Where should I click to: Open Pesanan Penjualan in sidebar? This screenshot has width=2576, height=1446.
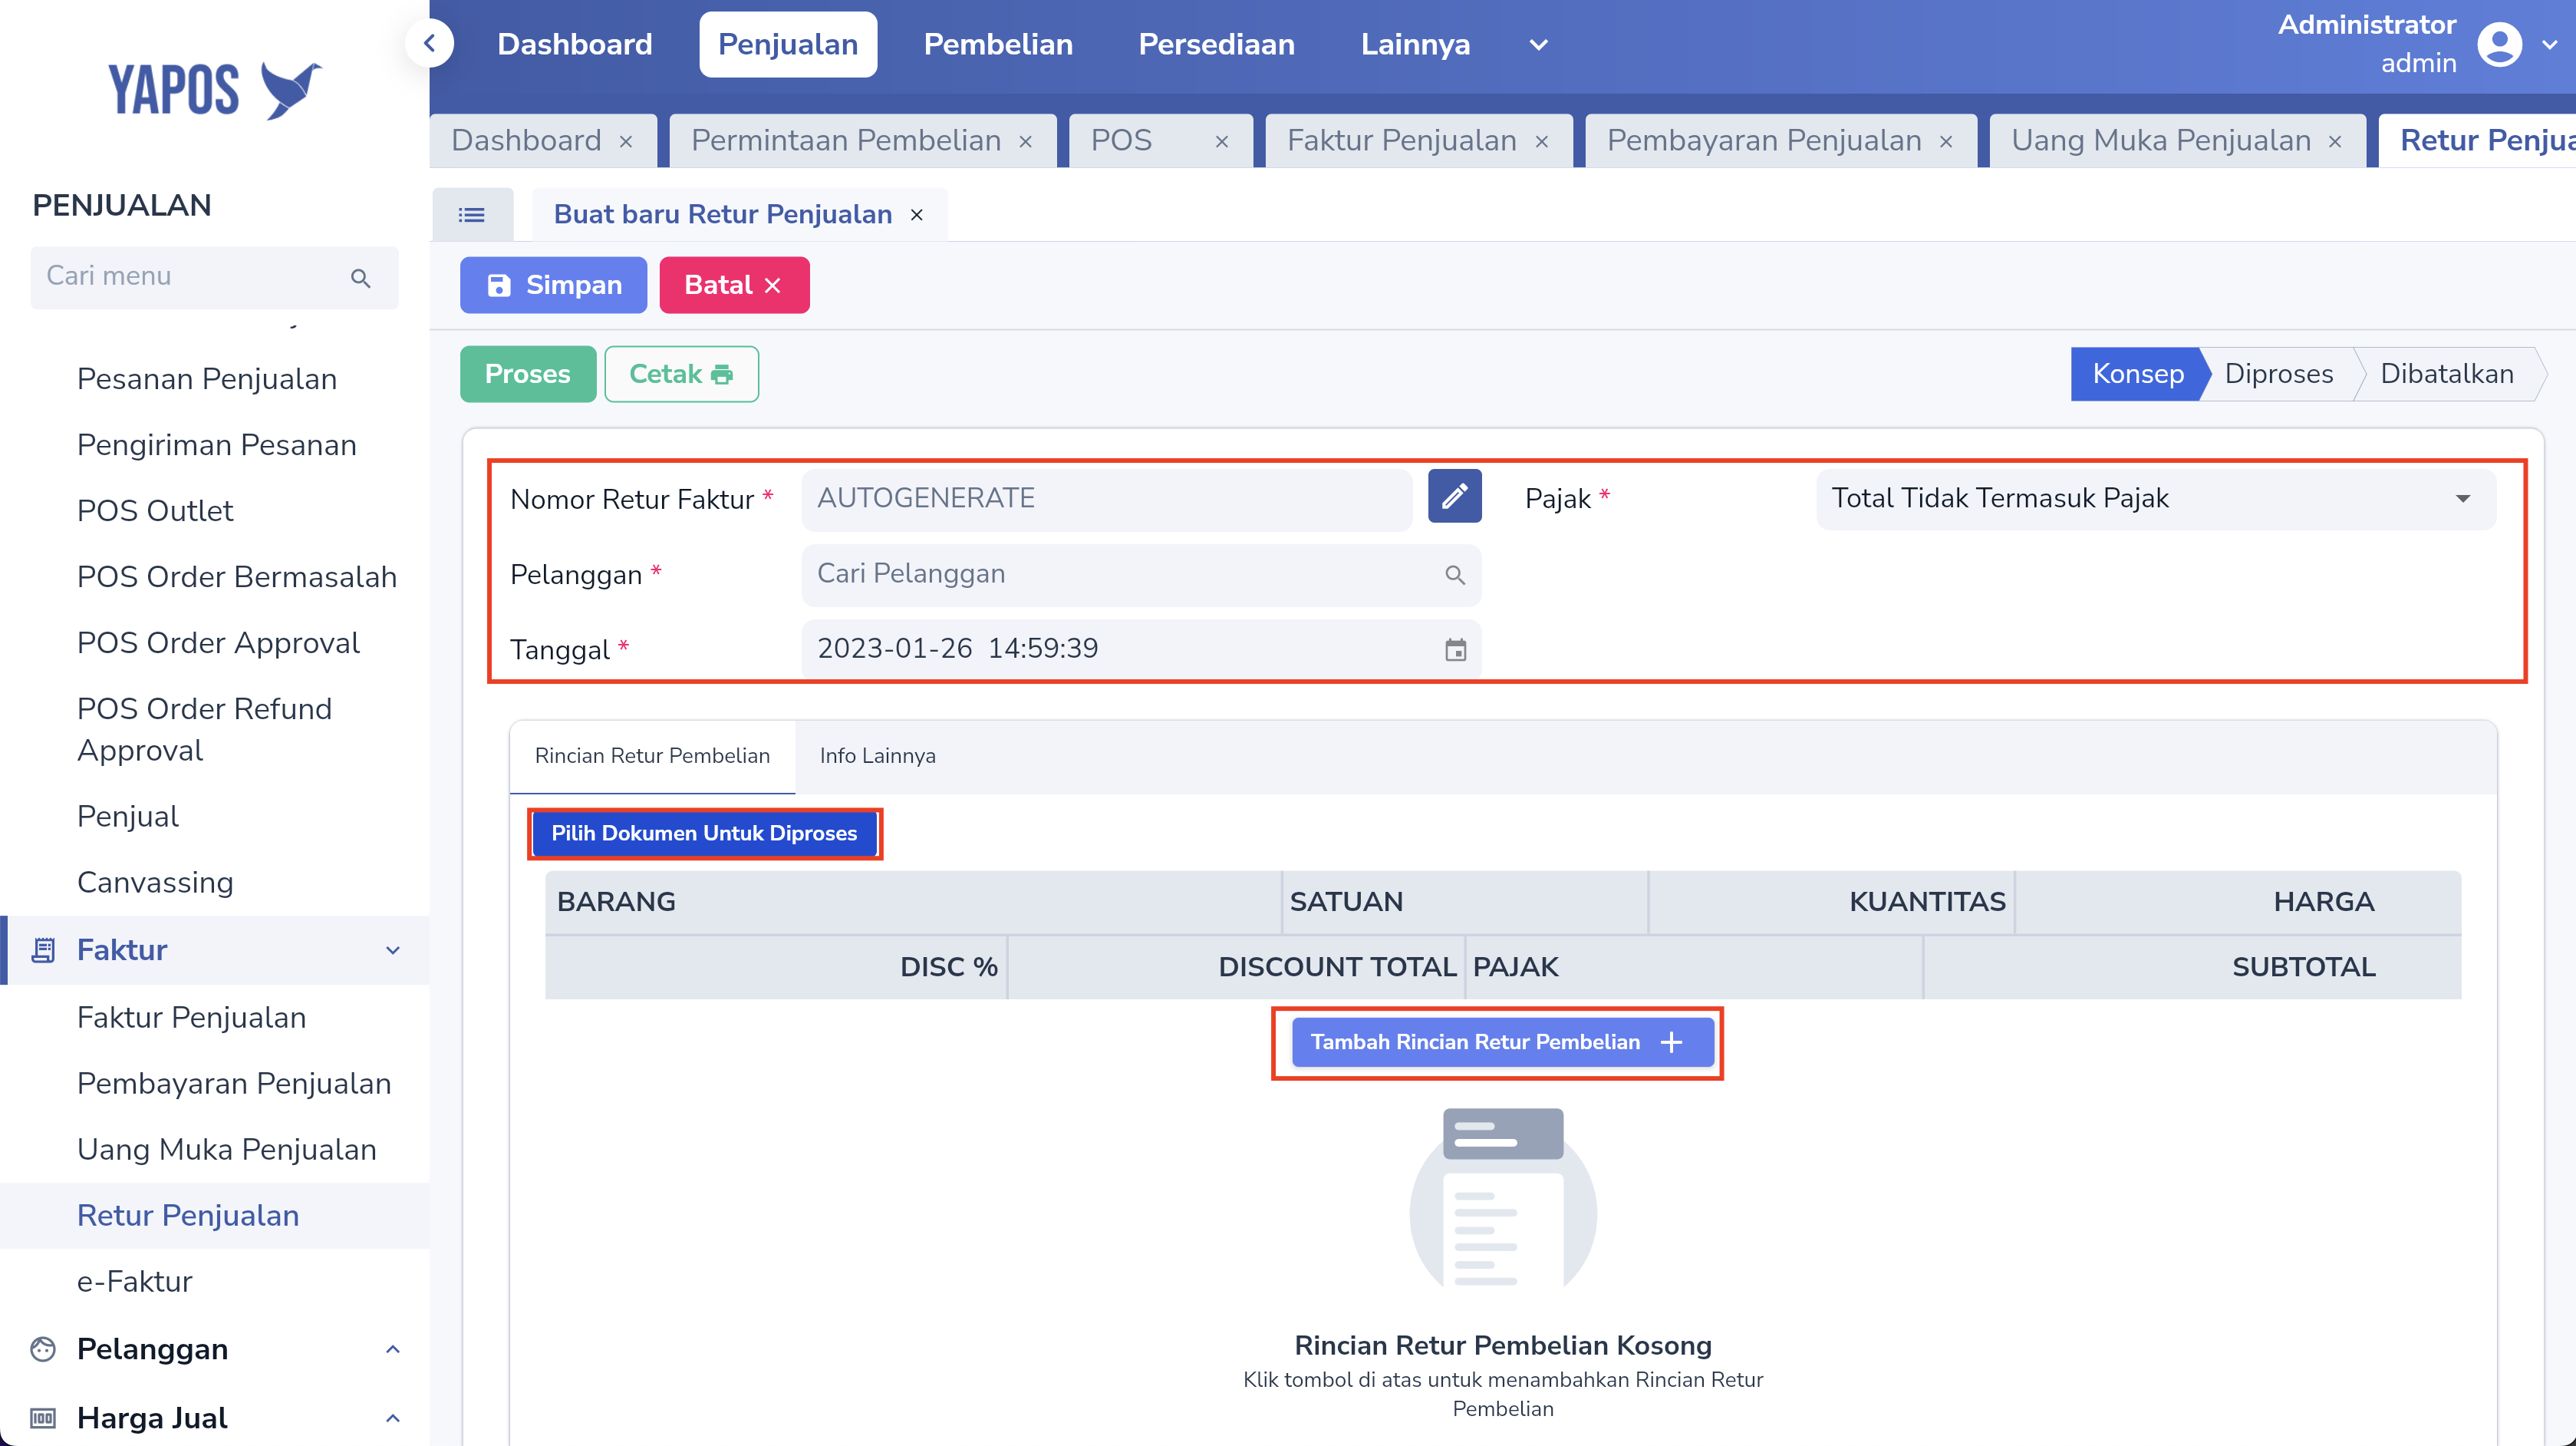[206, 379]
